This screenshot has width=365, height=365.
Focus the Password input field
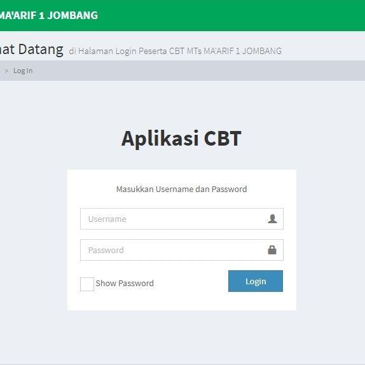click(x=182, y=250)
